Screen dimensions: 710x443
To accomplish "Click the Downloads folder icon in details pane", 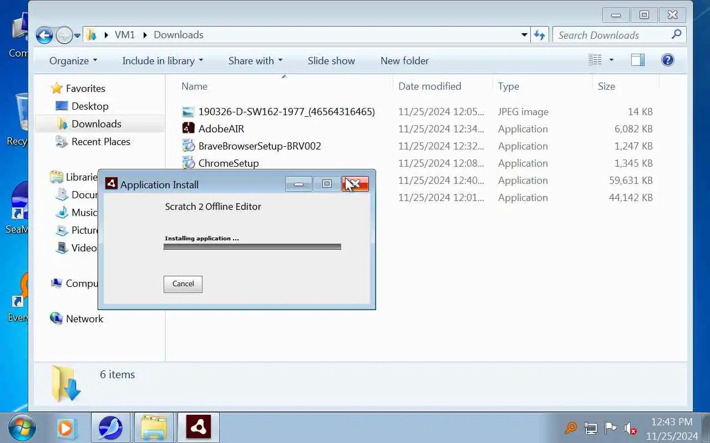I will pos(66,383).
